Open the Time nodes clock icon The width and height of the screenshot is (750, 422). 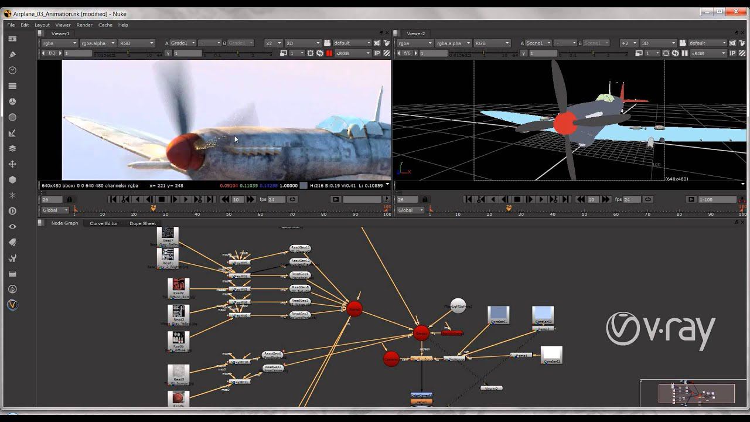tap(12, 70)
